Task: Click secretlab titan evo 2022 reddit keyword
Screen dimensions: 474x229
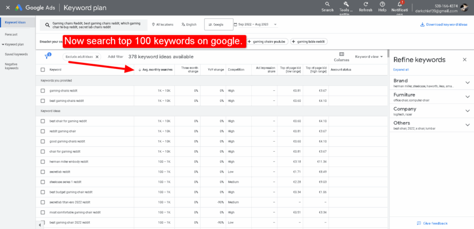Action: point(70,202)
